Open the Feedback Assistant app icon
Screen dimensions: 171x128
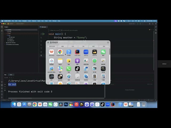point(86,69)
